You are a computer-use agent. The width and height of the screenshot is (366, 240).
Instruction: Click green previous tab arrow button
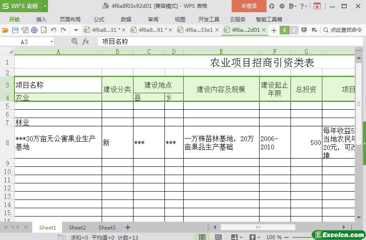[284, 30]
